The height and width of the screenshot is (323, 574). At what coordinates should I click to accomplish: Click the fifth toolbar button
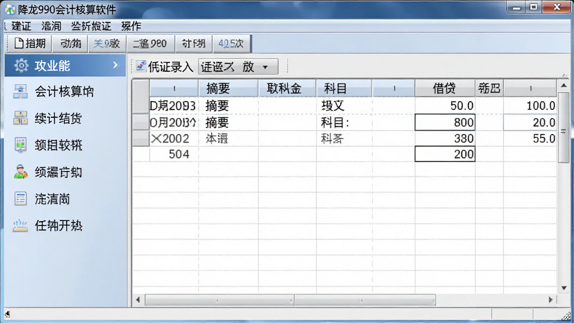[x=193, y=44]
